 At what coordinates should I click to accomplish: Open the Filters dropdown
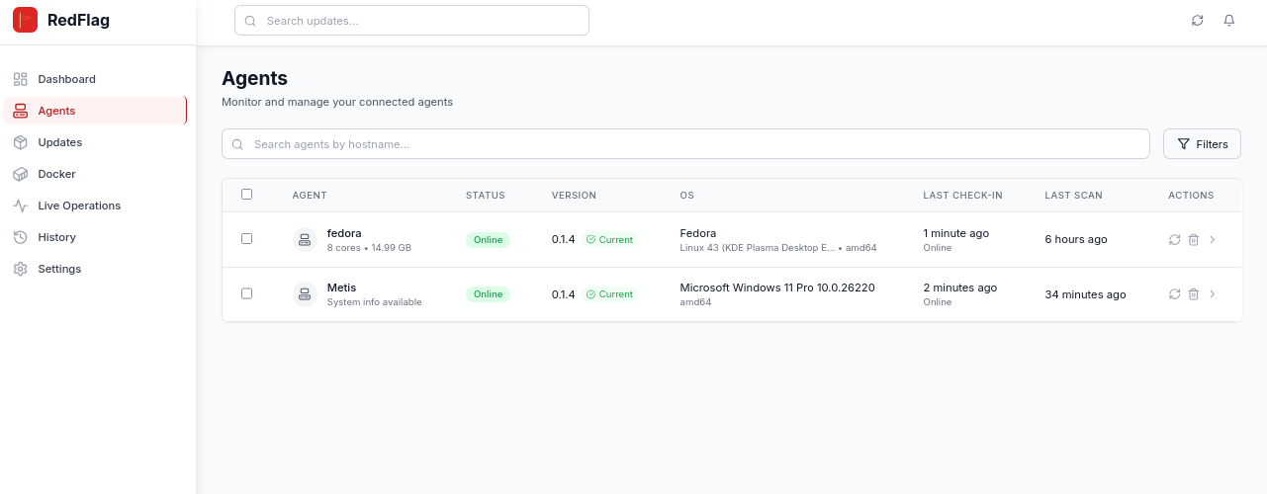pyautogui.click(x=1202, y=144)
